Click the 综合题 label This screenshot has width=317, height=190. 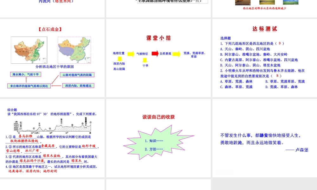click(12, 110)
